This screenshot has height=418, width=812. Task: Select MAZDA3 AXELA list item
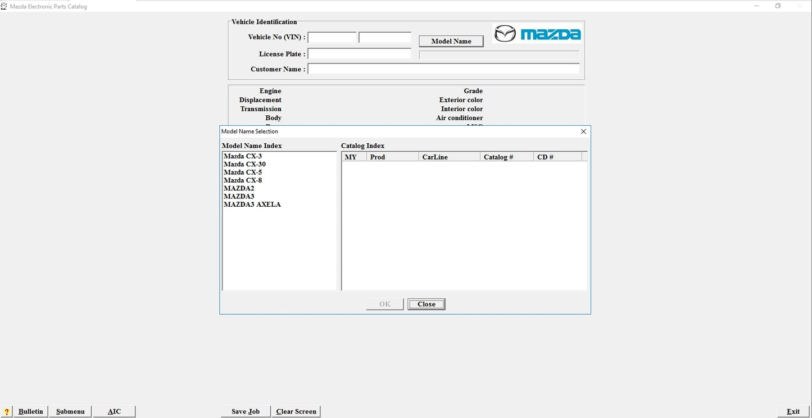(x=252, y=205)
